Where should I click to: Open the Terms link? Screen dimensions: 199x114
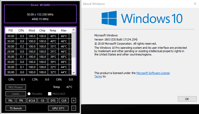tap(98, 76)
